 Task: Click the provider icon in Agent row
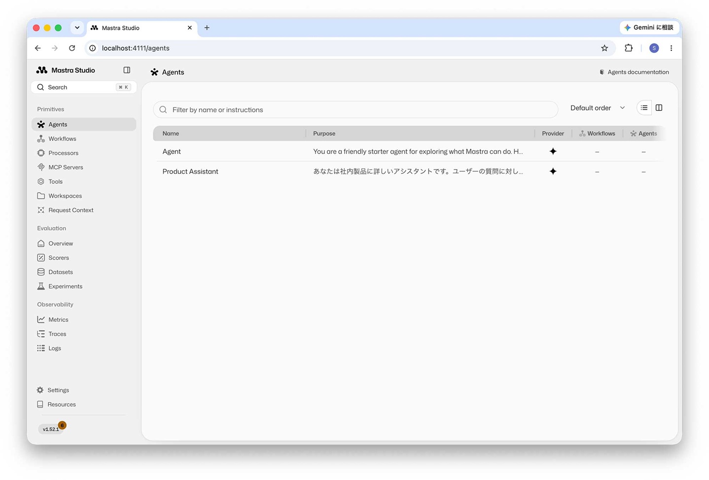(553, 151)
